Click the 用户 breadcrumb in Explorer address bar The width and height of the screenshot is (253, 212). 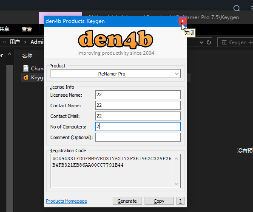point(15,42)
